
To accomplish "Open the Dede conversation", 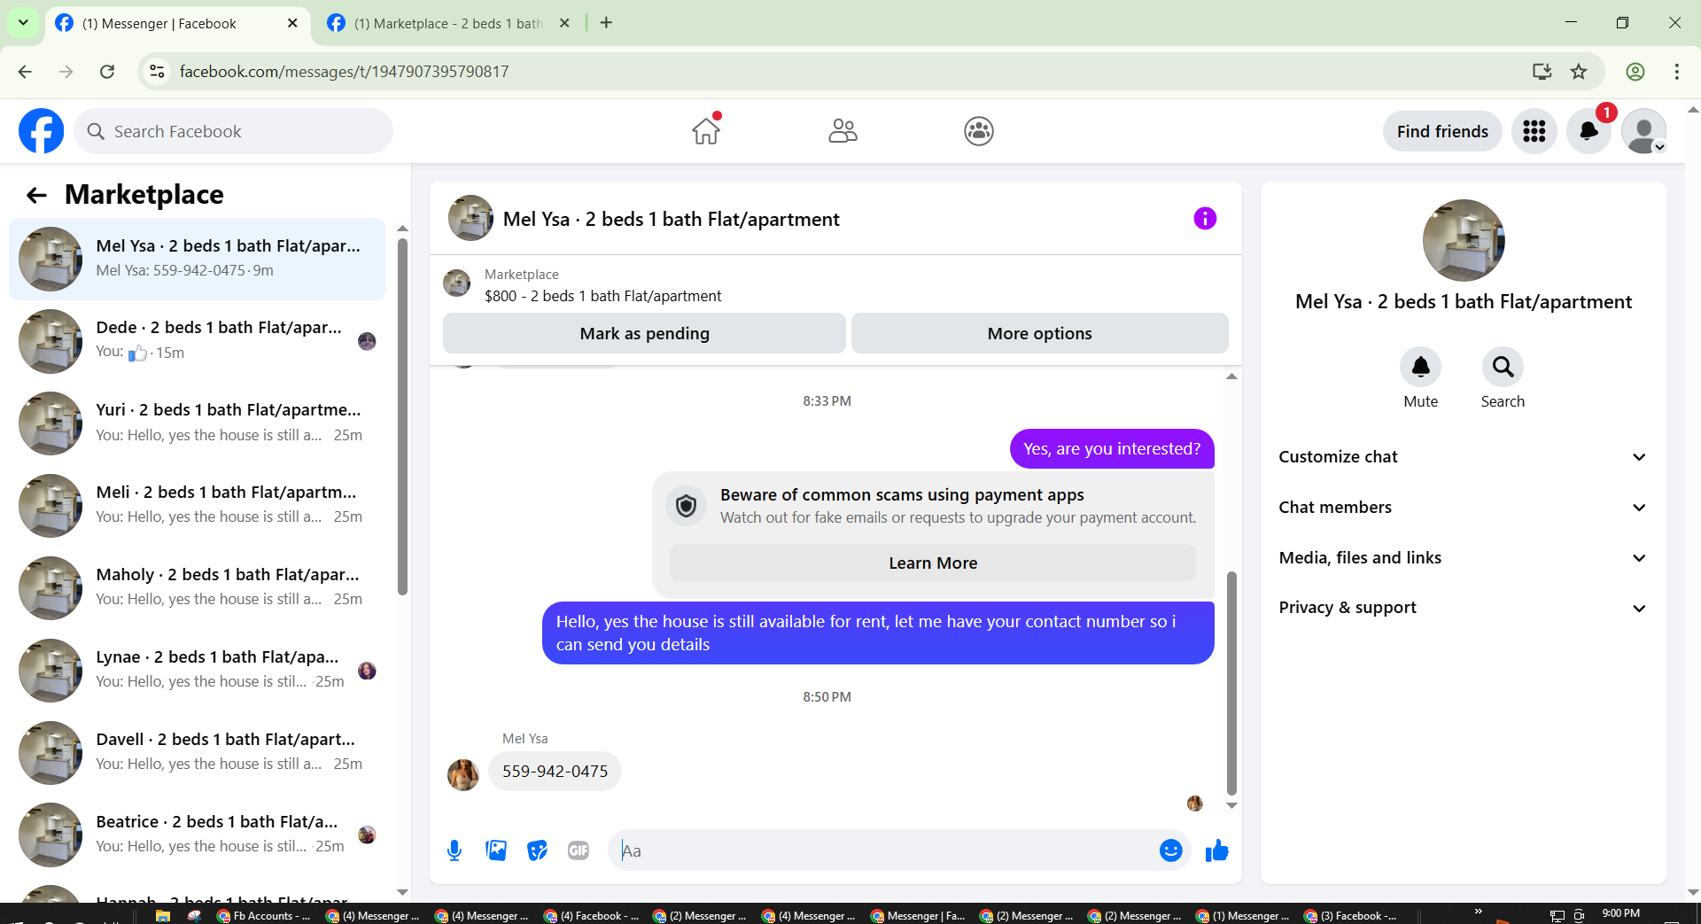I will 197,341.
